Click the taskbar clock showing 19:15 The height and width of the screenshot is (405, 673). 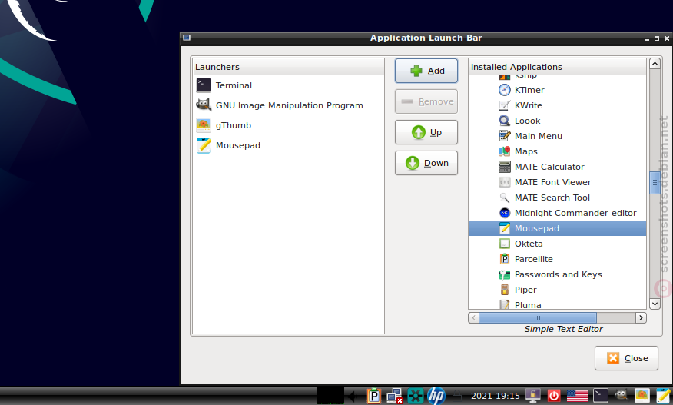click(x=496, y=396)
